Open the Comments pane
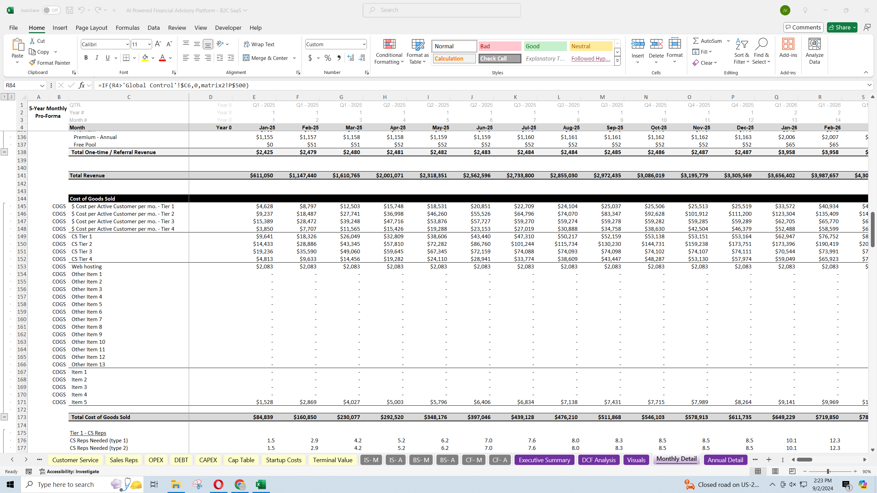877x493 pixels. [x=803, y=27]
